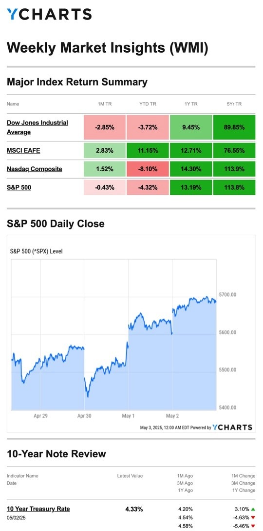Click the S&P 500 (^SPX) Level chart title

pos(37,251)
